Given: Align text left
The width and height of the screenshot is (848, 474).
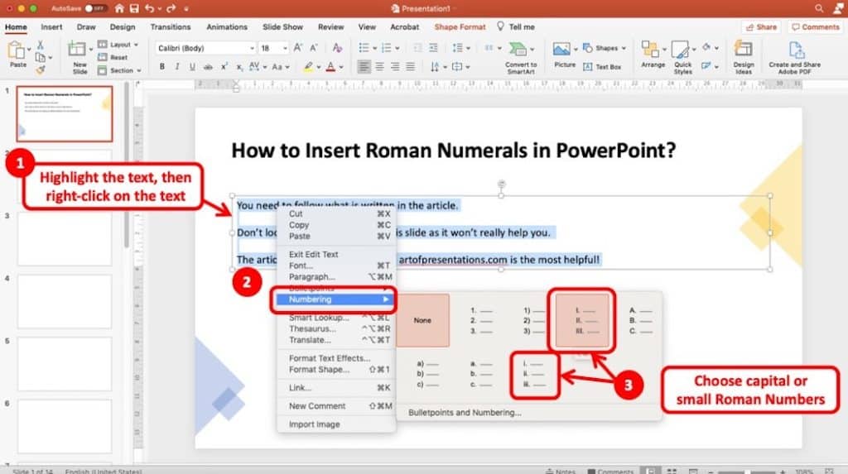Looking at the screenshot, I should (364, 66).
